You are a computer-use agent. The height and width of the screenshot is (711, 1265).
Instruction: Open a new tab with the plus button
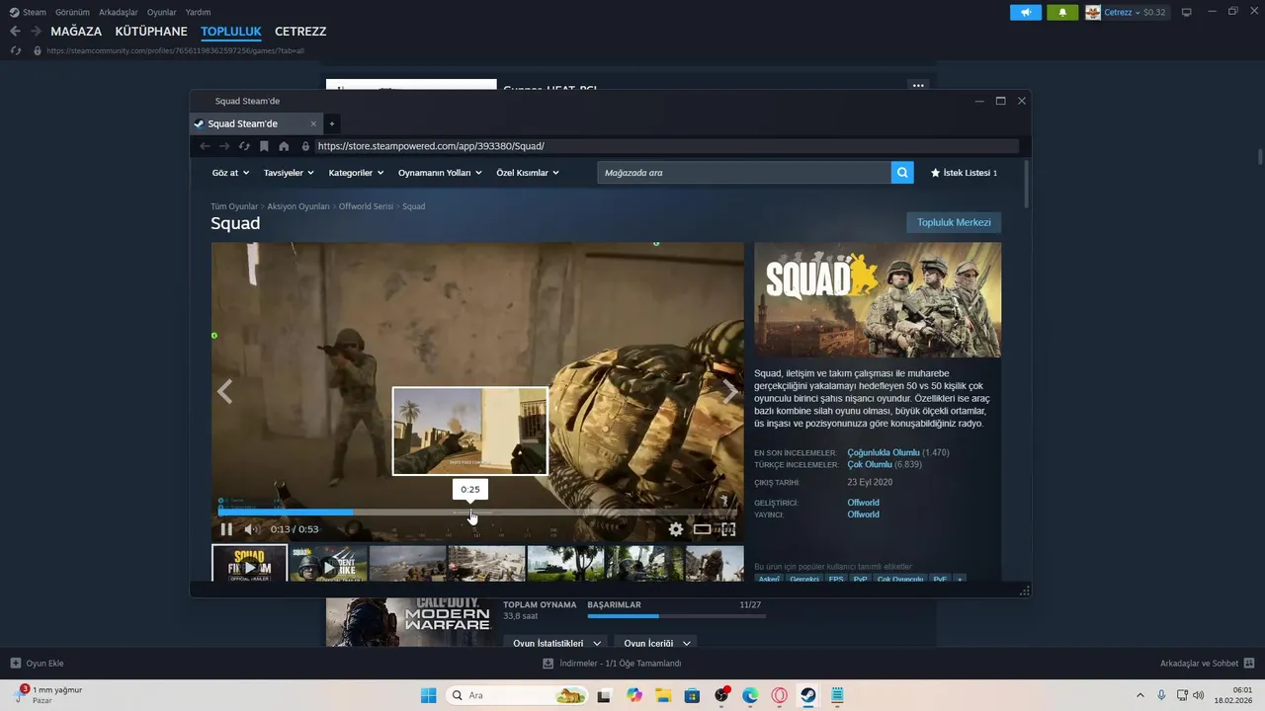pos(332,123)
